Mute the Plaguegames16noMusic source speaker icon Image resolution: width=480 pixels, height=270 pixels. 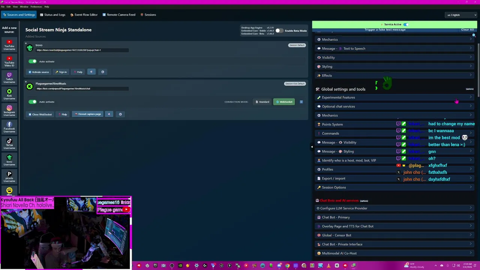[109, 114]
